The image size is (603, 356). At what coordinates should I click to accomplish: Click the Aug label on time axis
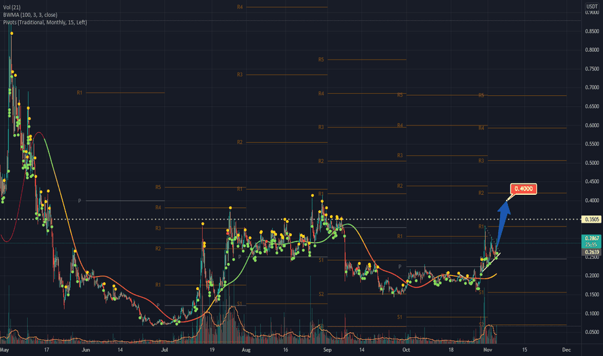point(246,350)
